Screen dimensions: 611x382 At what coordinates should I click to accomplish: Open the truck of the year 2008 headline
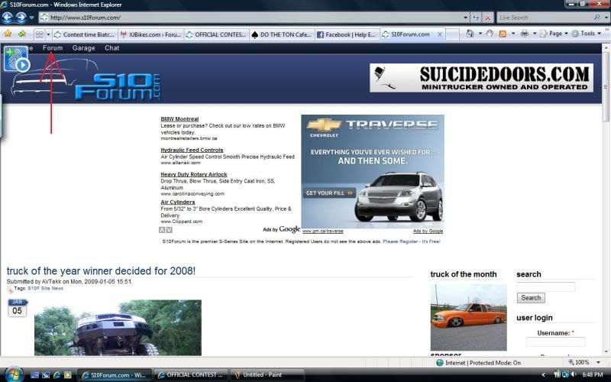point(101,271)
